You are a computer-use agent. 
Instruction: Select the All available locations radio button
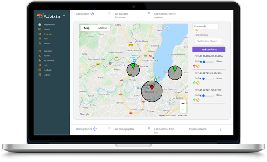click(x=110, y=13)
